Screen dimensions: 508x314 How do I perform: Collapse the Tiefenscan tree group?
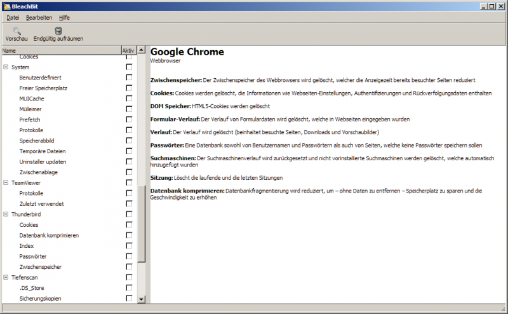click(6, 277)
